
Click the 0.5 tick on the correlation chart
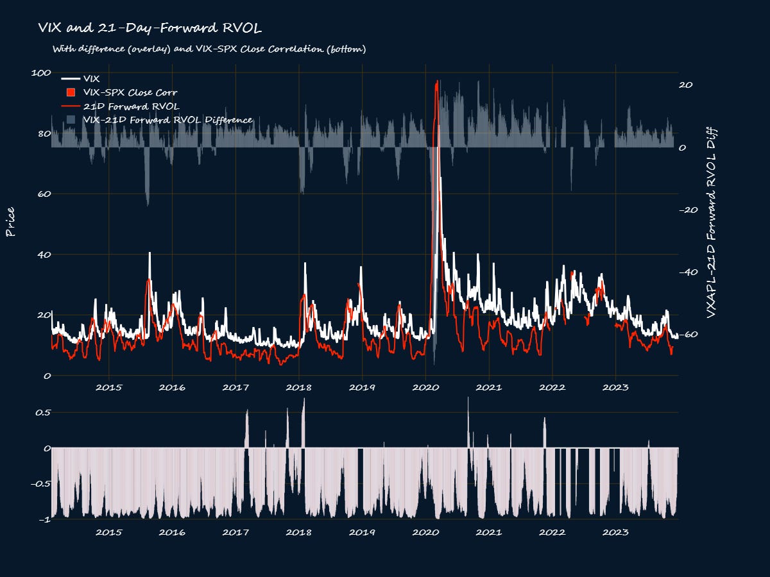42,412
